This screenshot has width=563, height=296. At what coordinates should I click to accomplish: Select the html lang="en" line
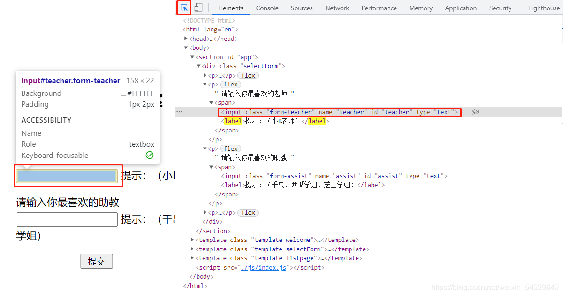click(x=211, y=30)
